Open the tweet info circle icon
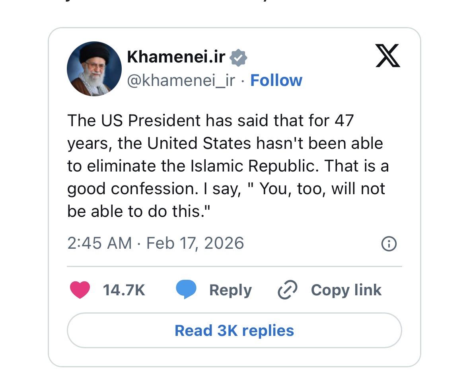469x392 pixels. [x=389, y=244]
